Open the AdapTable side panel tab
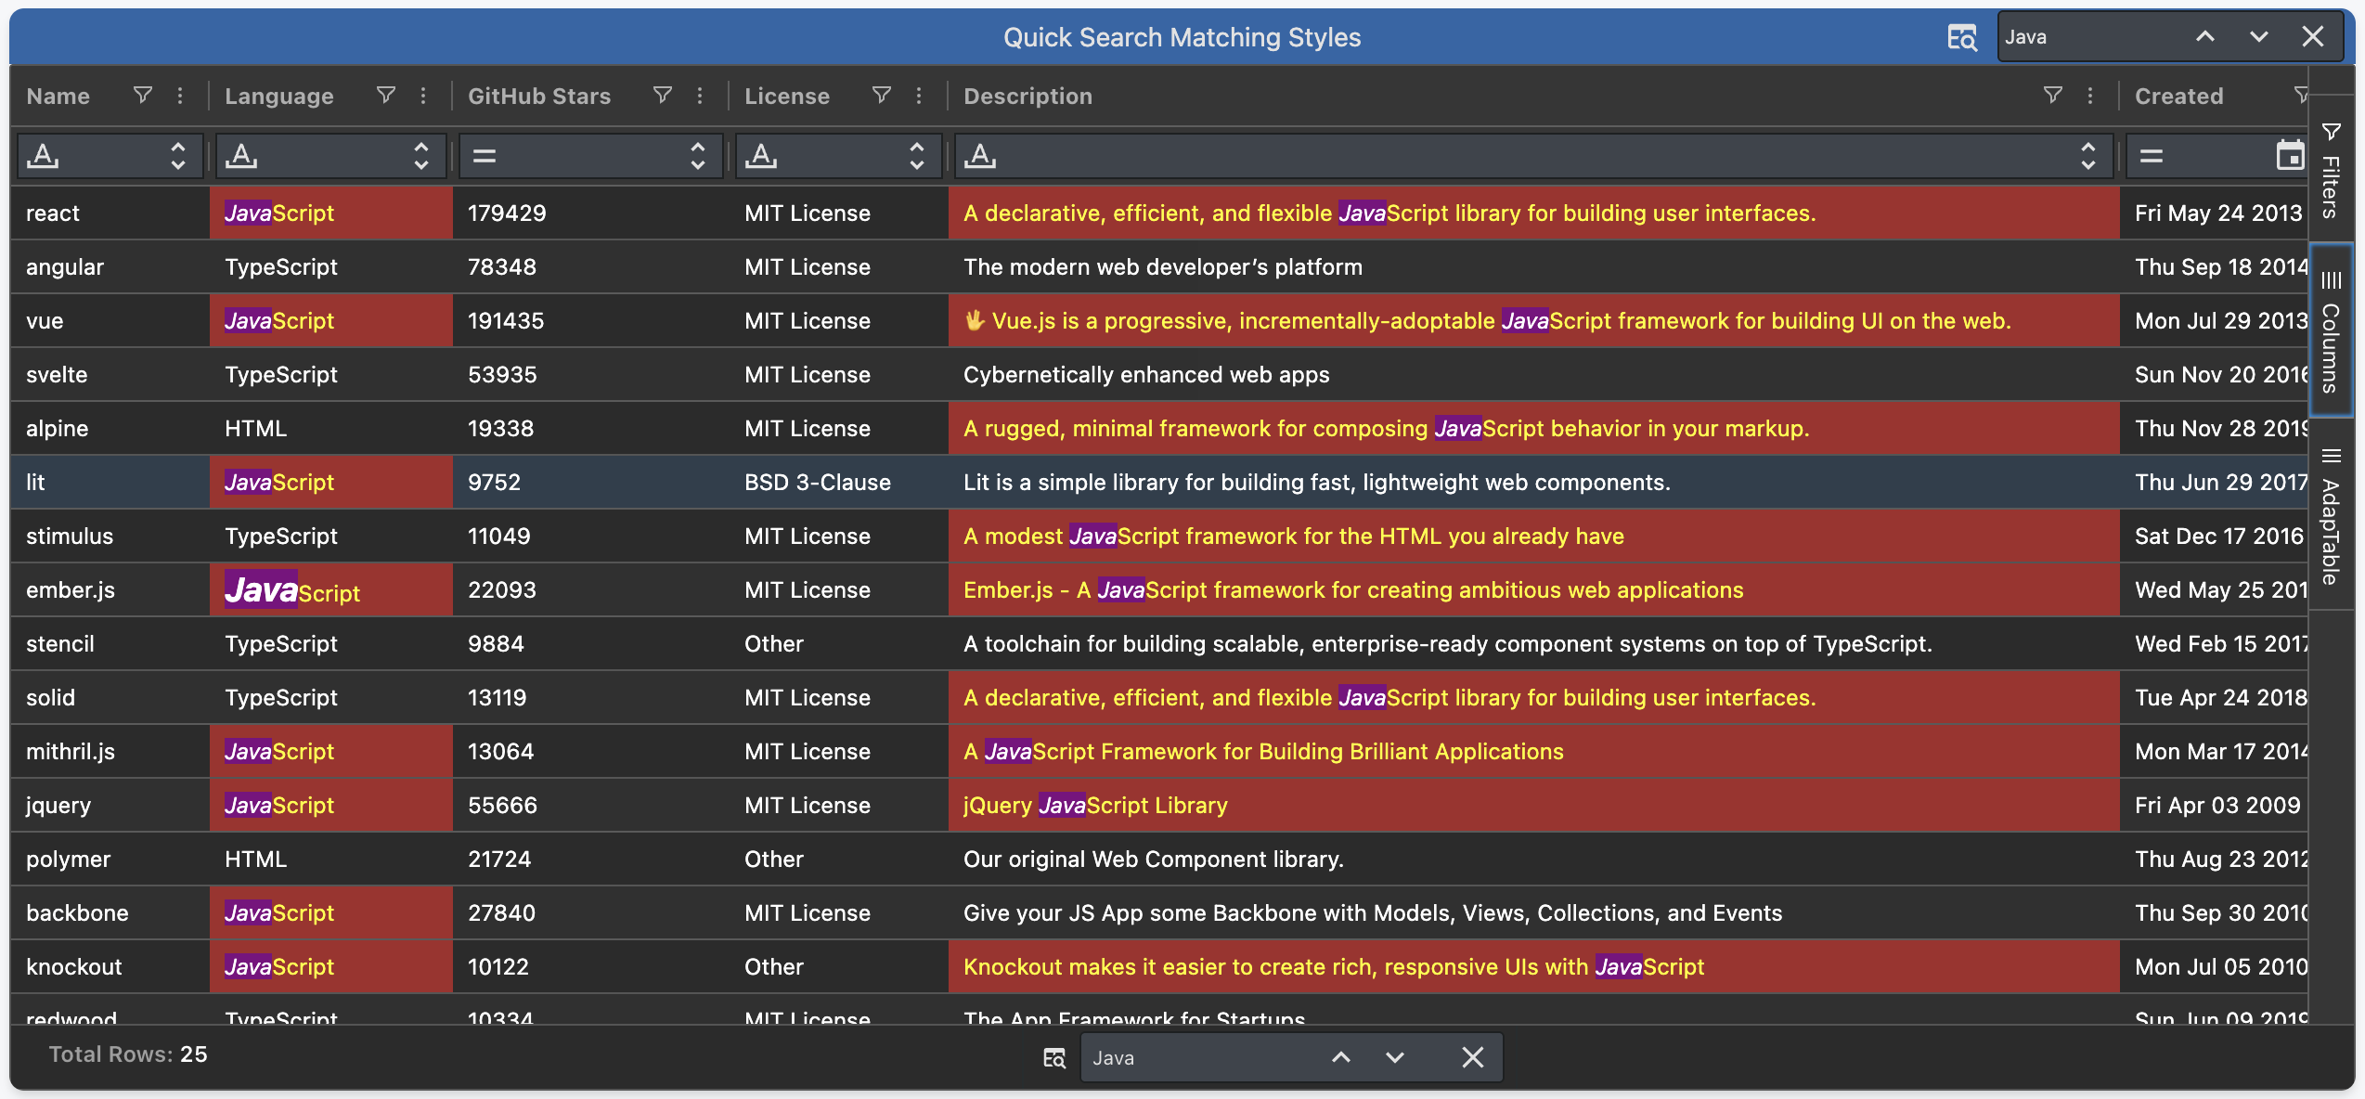This screenshot has width=2365, height=1099. coord(2331,516)
